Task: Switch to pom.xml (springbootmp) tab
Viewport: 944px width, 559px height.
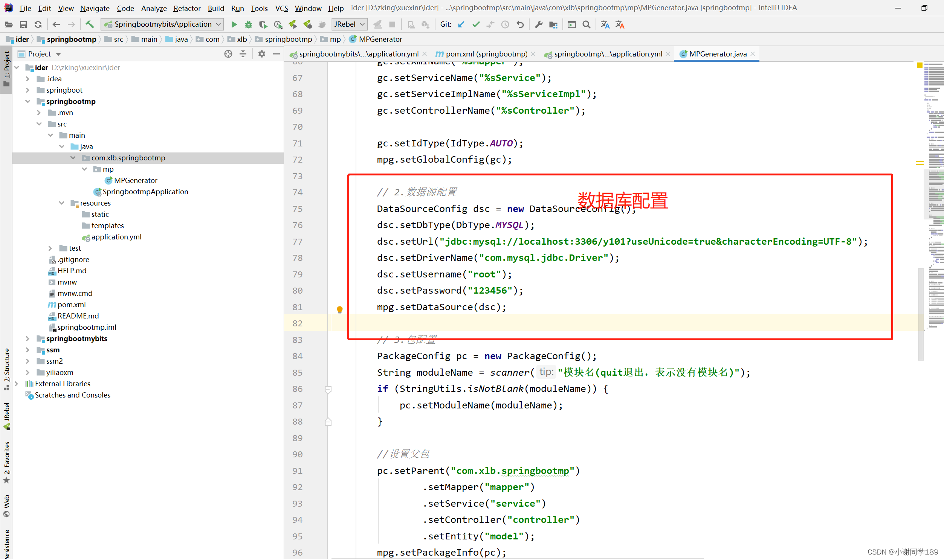Action: (486, 54)
